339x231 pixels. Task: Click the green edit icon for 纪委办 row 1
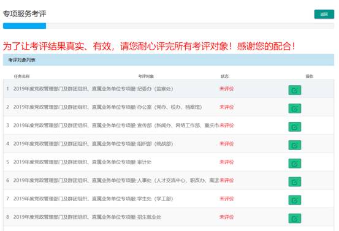(x=295, y=90)
